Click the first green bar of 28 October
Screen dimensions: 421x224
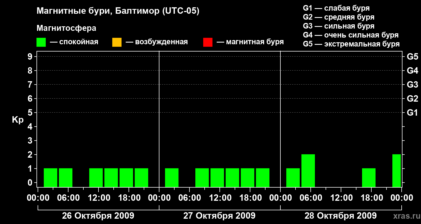(x=293, y=178)
